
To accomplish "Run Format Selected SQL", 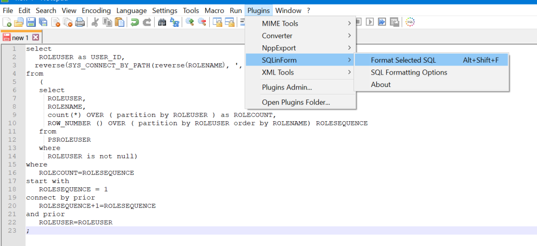I will tap(431, 60).
